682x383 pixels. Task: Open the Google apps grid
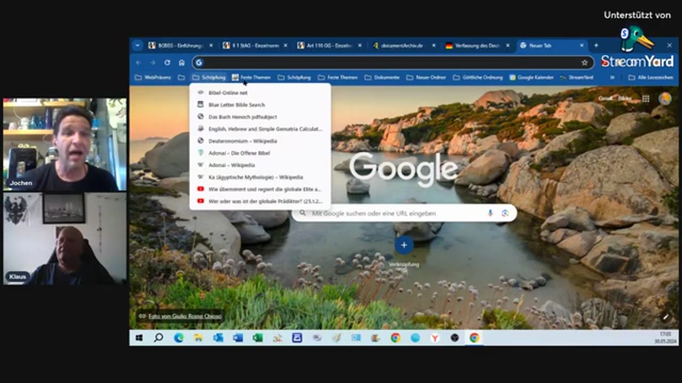pos(646,98)
